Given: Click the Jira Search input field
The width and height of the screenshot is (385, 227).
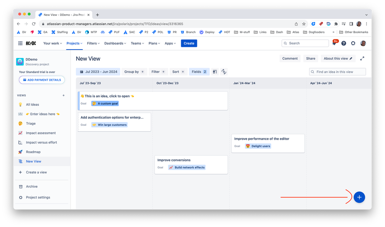Looking at the screenshot, I should tap(305, 43).
